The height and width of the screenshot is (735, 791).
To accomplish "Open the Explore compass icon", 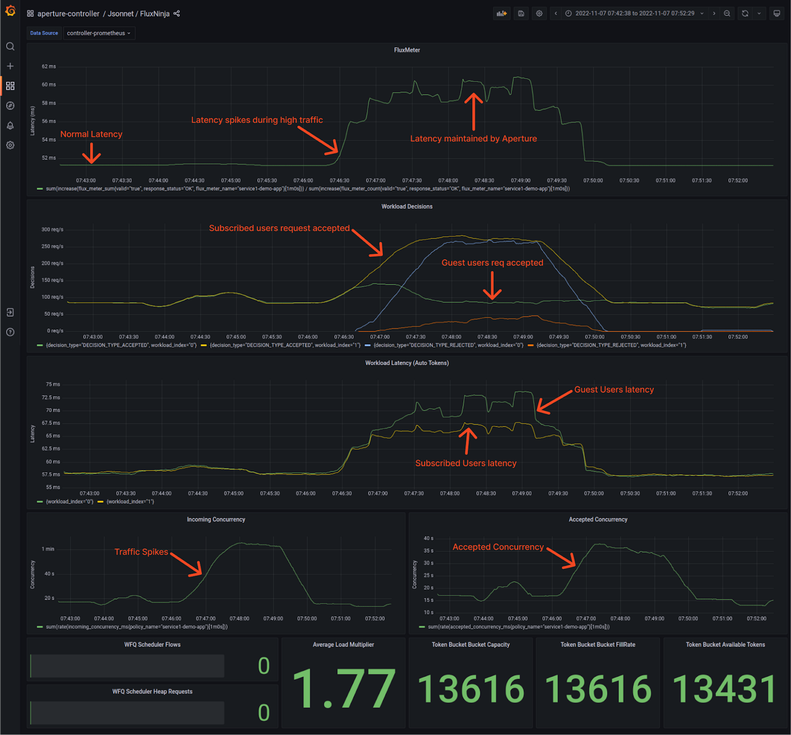I will pos(10,106).
